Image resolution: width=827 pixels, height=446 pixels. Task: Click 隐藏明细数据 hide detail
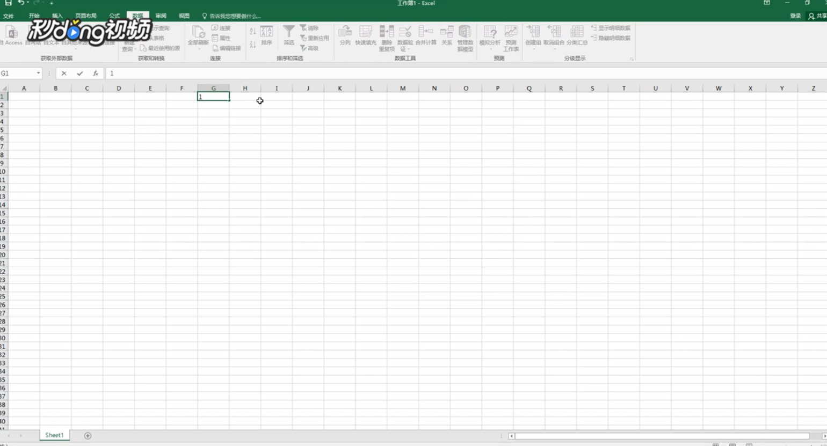click(611, 38)
